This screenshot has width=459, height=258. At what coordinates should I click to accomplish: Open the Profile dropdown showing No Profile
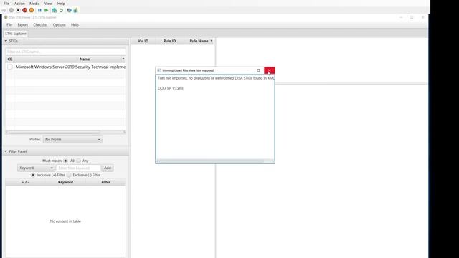(x=72, y=140)
